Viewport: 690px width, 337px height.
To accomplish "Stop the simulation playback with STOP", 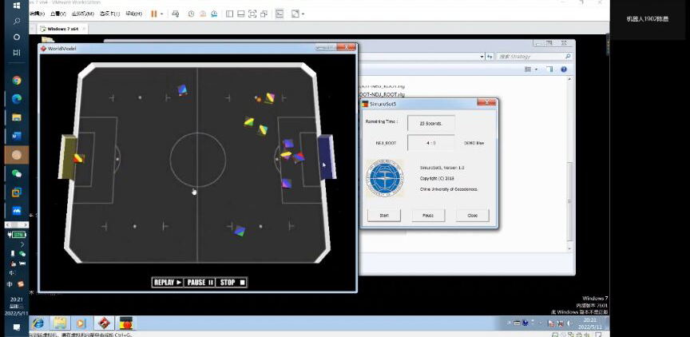I will [231, 282].
